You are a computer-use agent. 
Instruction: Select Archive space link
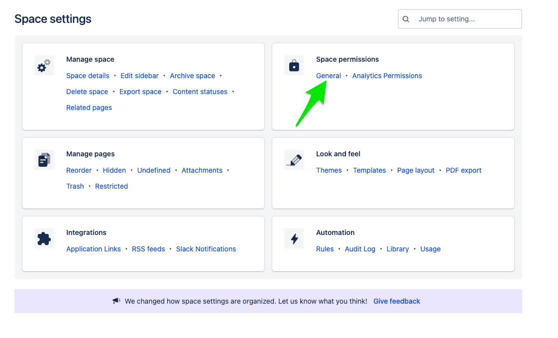click(x=192, y=76)
